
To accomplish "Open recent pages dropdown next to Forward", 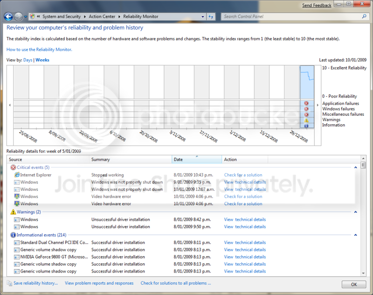I will coord(26,17).
